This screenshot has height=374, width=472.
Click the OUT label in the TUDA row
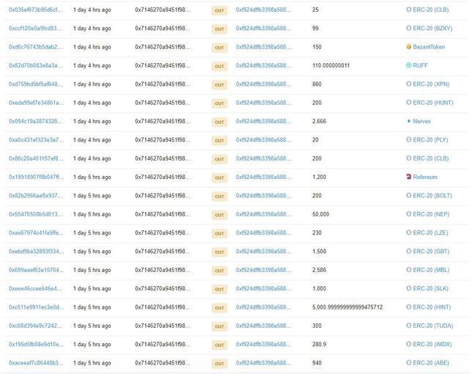click(219, 326)
